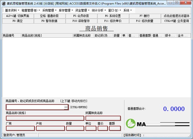Open the product lookup ellipsis button
193x139 pixels.
pos(66,107)
